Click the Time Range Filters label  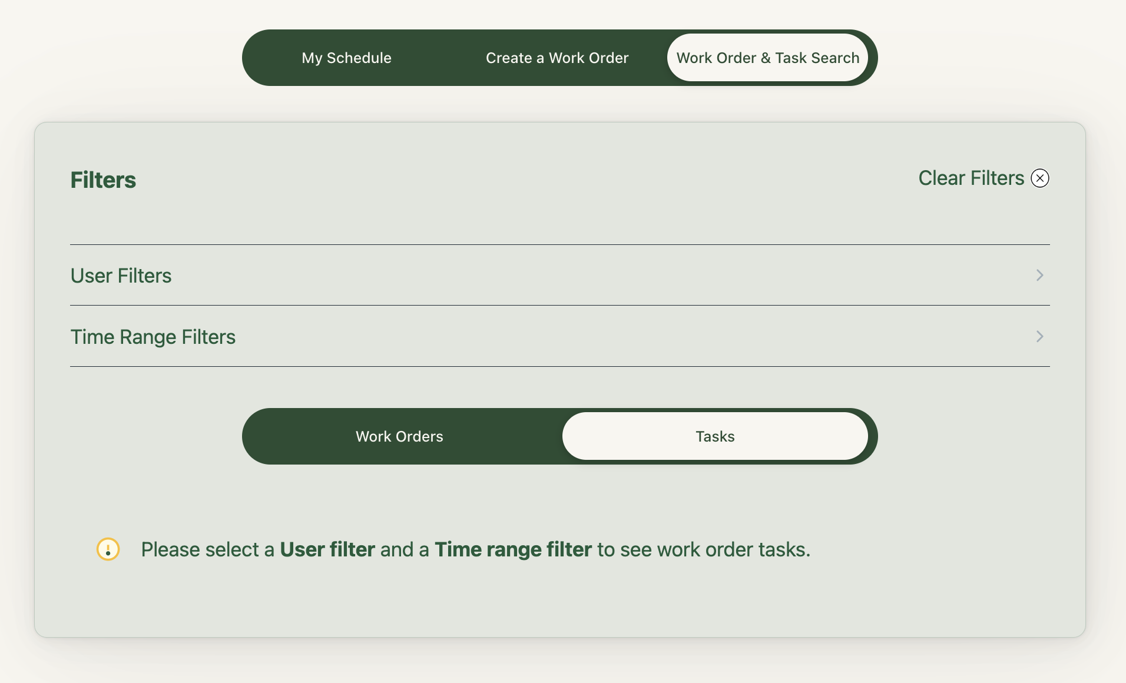[x=153, y=337]
